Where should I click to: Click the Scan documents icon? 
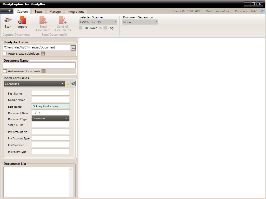pyautogui.click(x=8, y=21)
